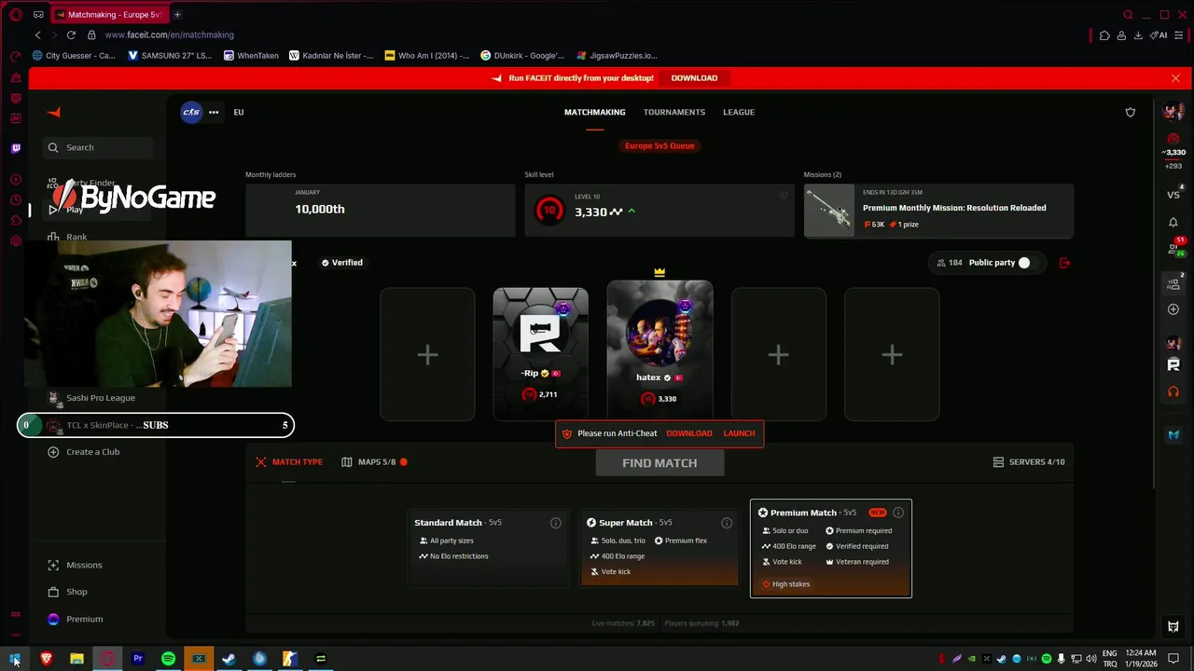Open the extensions puzzle icon in browser toolbar
Viewport: 1194px width, 671px height.
tap(1104, 35)
